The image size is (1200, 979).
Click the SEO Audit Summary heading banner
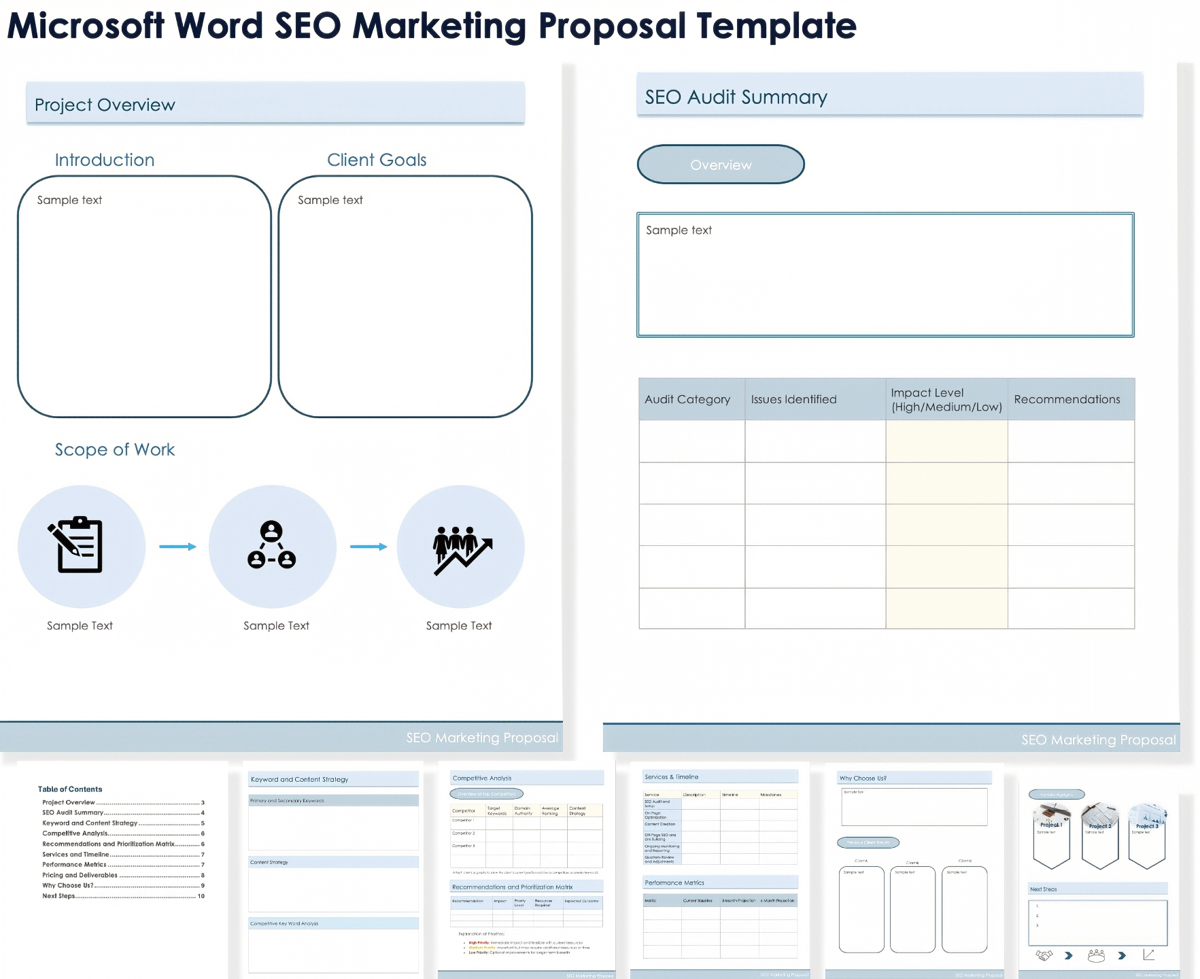click(x=889, y=95)
